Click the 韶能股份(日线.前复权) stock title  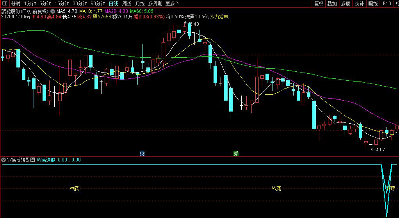(25, 11)
